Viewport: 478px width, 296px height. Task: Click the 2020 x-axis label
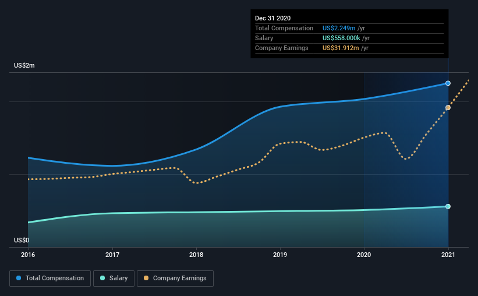(364, 255)
